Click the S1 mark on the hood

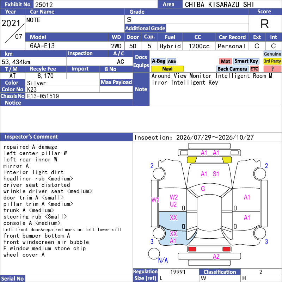point(216,174)
